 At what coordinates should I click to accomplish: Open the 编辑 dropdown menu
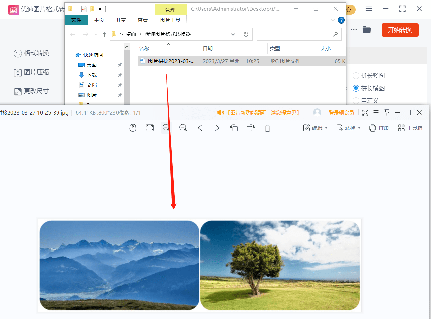click(x=316, y=128)
